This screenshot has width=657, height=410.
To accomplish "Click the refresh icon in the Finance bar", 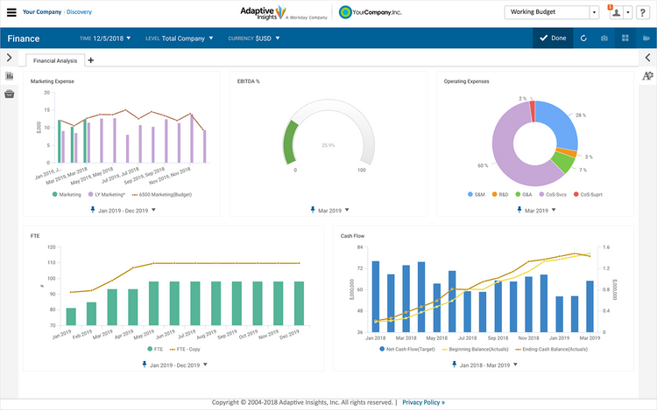I will click(x=583, y=38).
